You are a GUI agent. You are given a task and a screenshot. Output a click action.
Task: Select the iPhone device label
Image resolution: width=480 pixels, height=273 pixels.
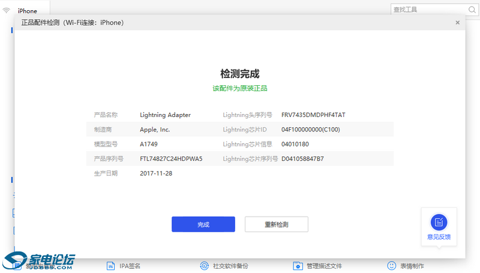(x=27, y=11)
